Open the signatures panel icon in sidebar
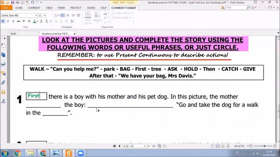The width and height of the screenshot is (280, 157). click(x=3, y=64)
